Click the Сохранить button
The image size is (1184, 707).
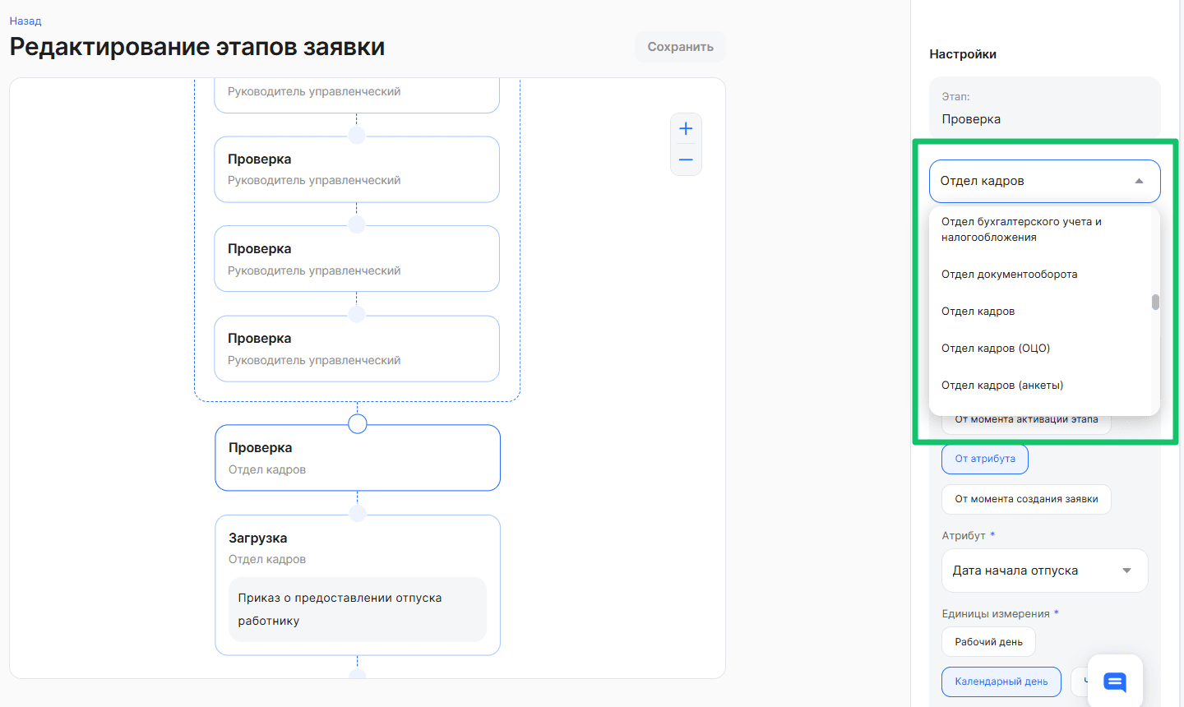pos(680,47)
